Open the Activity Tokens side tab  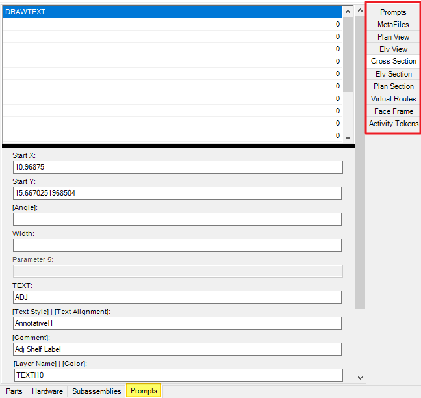[393, 124]
